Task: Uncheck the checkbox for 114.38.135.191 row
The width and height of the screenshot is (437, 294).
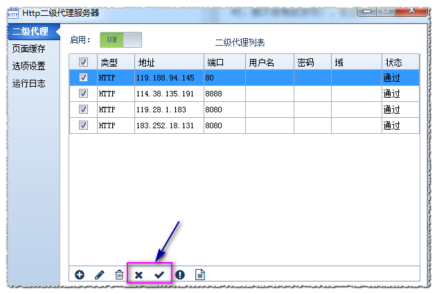Action: click(83, 94)
